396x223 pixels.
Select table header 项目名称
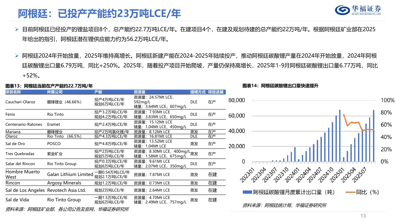click(x=13, y=92)
